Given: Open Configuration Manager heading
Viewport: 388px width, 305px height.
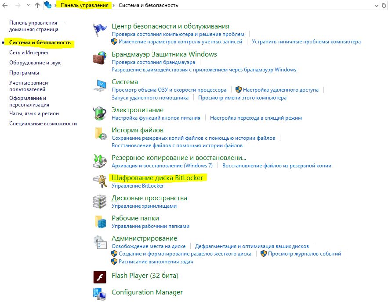Looking at the screenshot, I should pyautogui.click(x=147, y=292).
